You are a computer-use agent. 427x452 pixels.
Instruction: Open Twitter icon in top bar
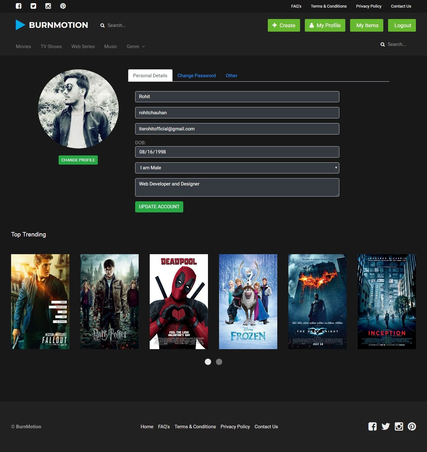[33, 6]
